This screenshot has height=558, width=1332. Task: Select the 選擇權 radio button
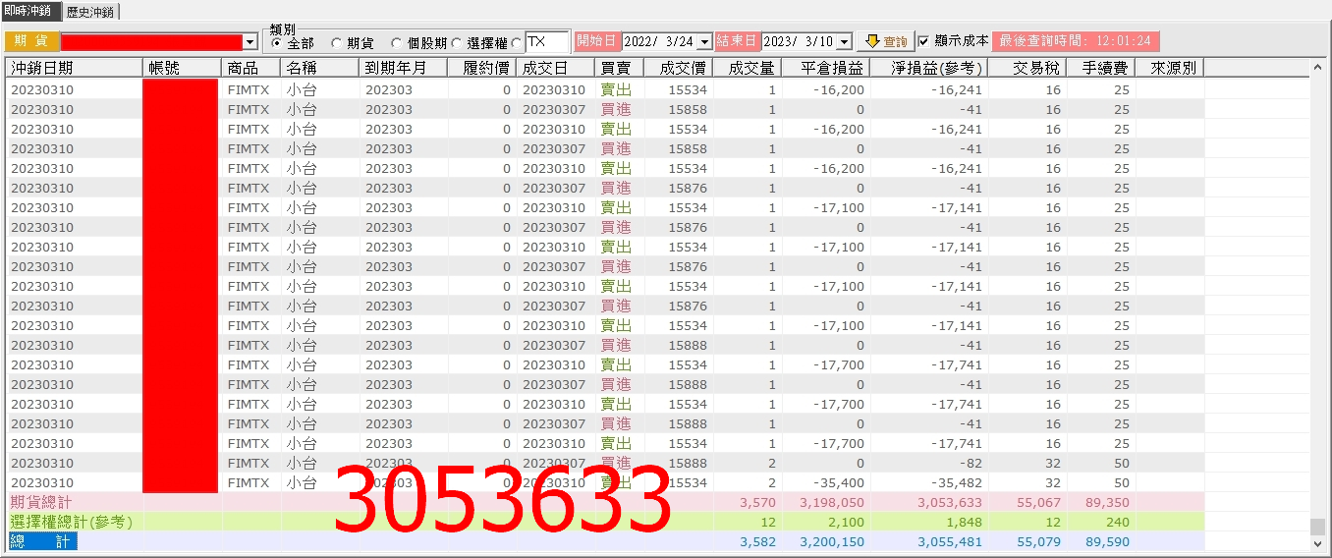(457, 43)
